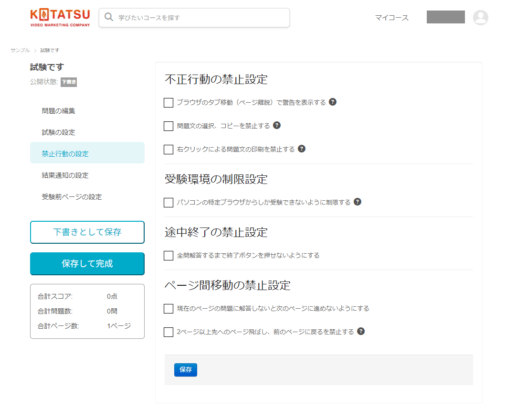This screenshot has height=411, width=506.
Task: Click inside the course search field
Action: tap(191, 17)
